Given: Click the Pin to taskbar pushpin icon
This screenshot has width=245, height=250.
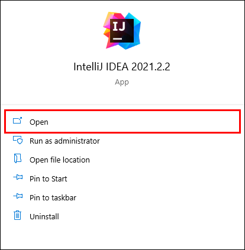Looking at the screenshot, I should [18, 196].
